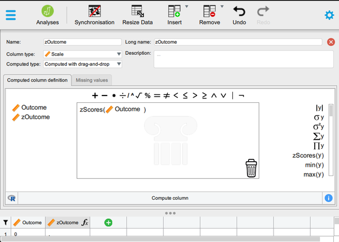Open the filter funnel in data table

[x=6, y=222]
